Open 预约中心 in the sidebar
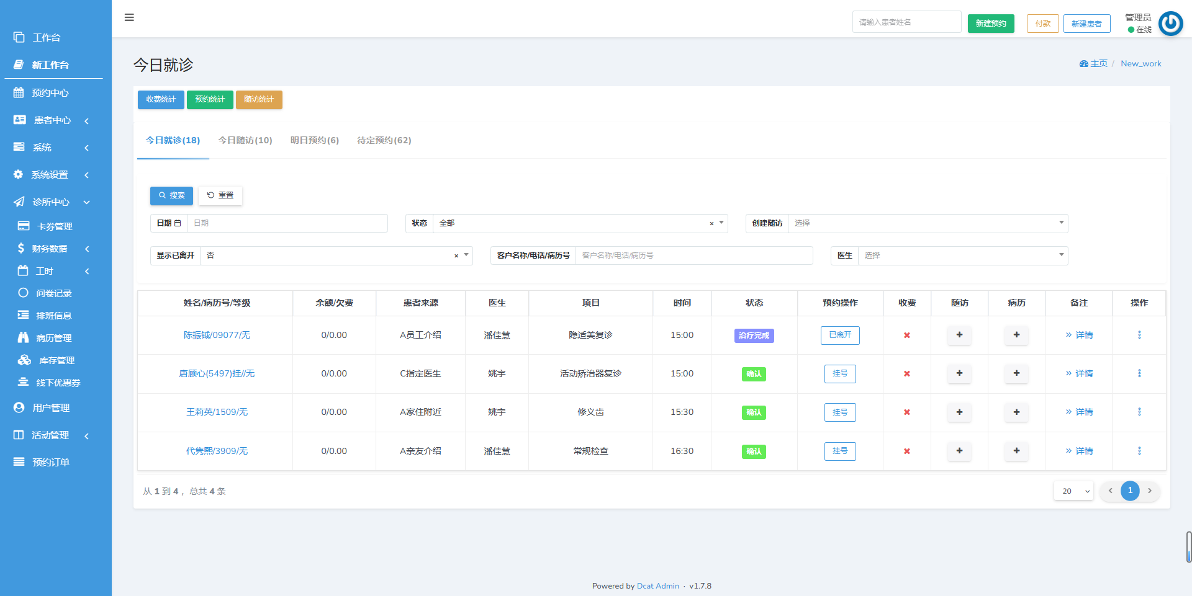This screenshot has width=1192, height=596. click(x=56, y=92)
